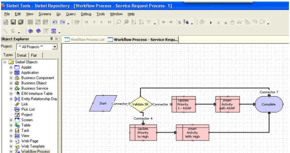Close the Object Explorer pane
The image size is (290, 153).
pyautogui.click(x=57, y=39)
